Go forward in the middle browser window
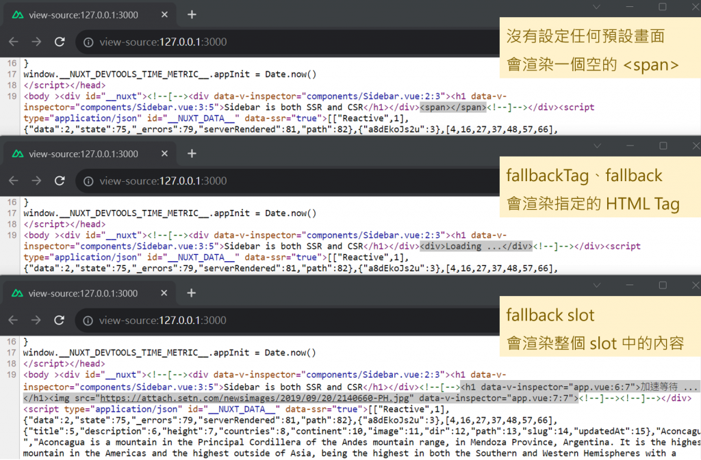This screenshot has width=701, height=460. 36,181
